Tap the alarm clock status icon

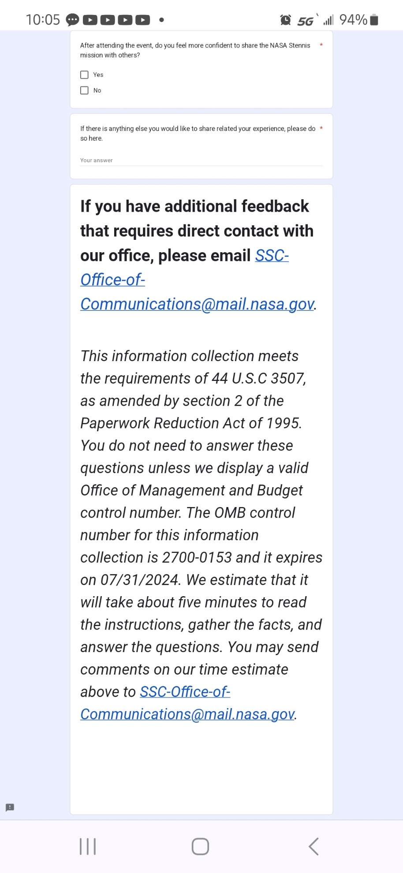pos(285,20)
